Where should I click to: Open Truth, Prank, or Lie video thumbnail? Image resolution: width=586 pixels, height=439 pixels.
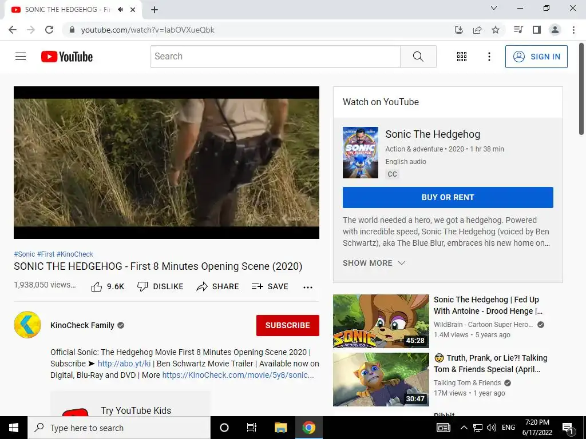381,380
